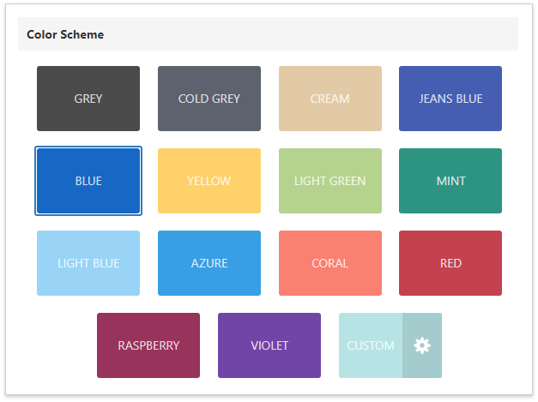Choose the Light Blue color scheme

(x=88, y=263)
